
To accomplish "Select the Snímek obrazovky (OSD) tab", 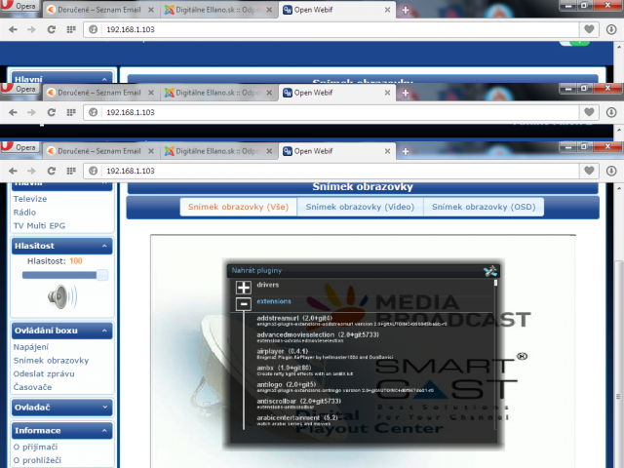I will (x=484, y=207).
